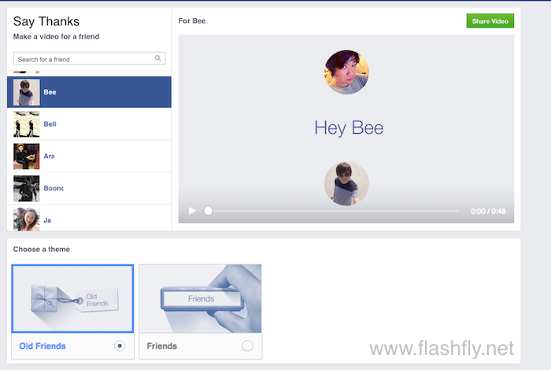The image size is (551, 370).
Task: Choose friend Bell from the list
Action: click(50, 124)
